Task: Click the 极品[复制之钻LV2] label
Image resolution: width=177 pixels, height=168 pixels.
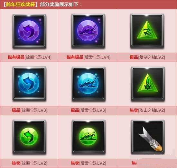Action: coord(147,57)
